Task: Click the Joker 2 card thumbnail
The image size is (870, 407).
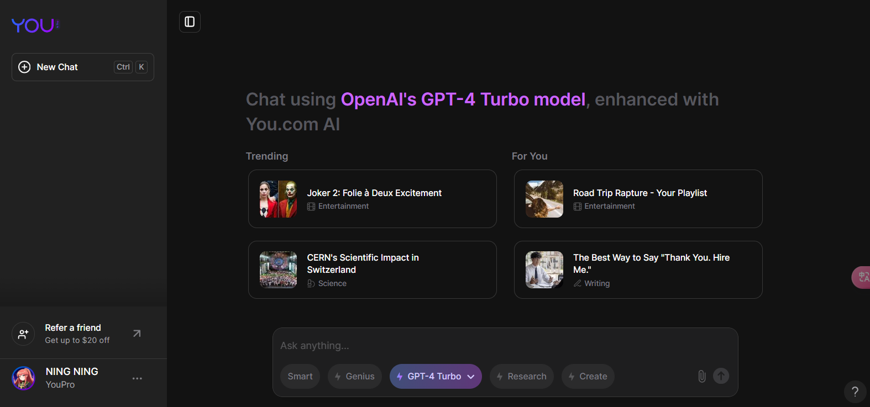Action: 279,199
